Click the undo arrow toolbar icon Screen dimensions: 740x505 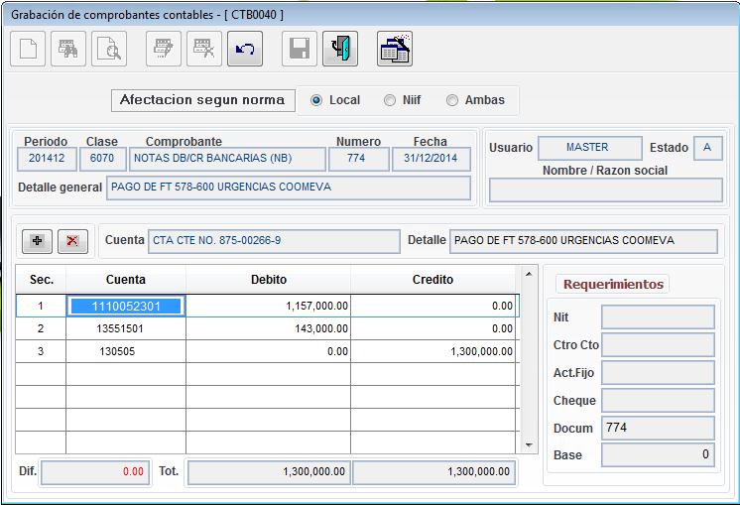[x=245, y=49]
